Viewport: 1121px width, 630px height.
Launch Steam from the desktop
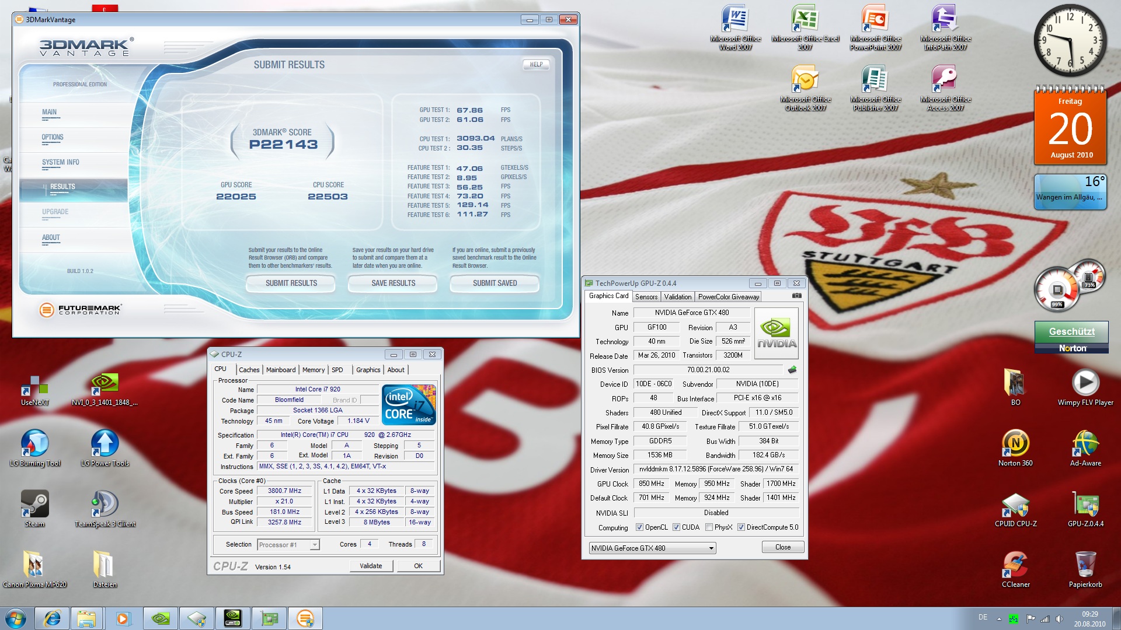pyautogui.click(x=35, y=509)
